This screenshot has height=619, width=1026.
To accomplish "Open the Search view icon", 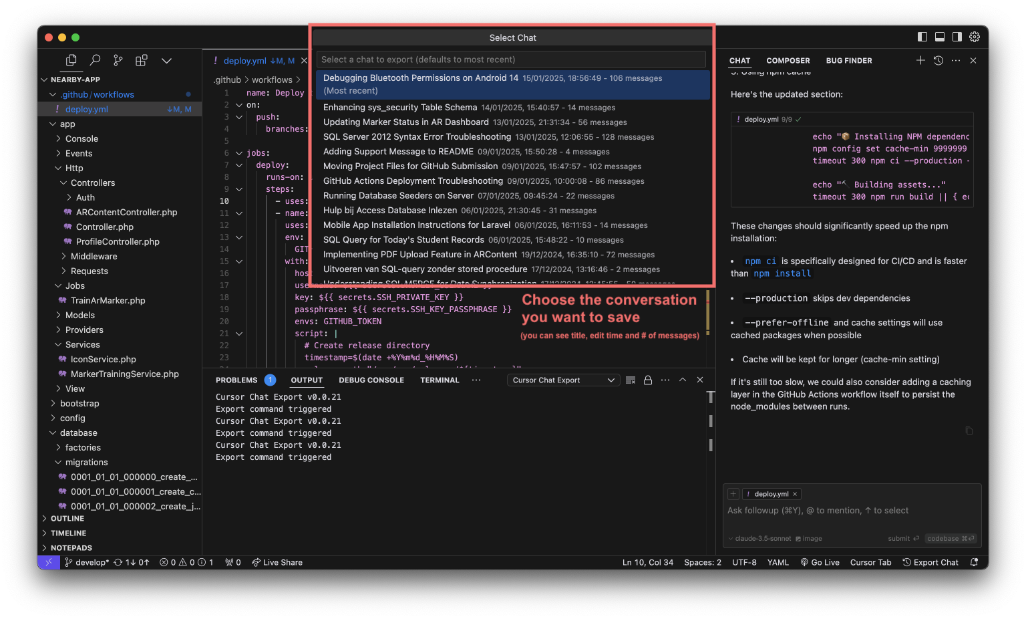I will pyautogui.click(x=95, y=60).
